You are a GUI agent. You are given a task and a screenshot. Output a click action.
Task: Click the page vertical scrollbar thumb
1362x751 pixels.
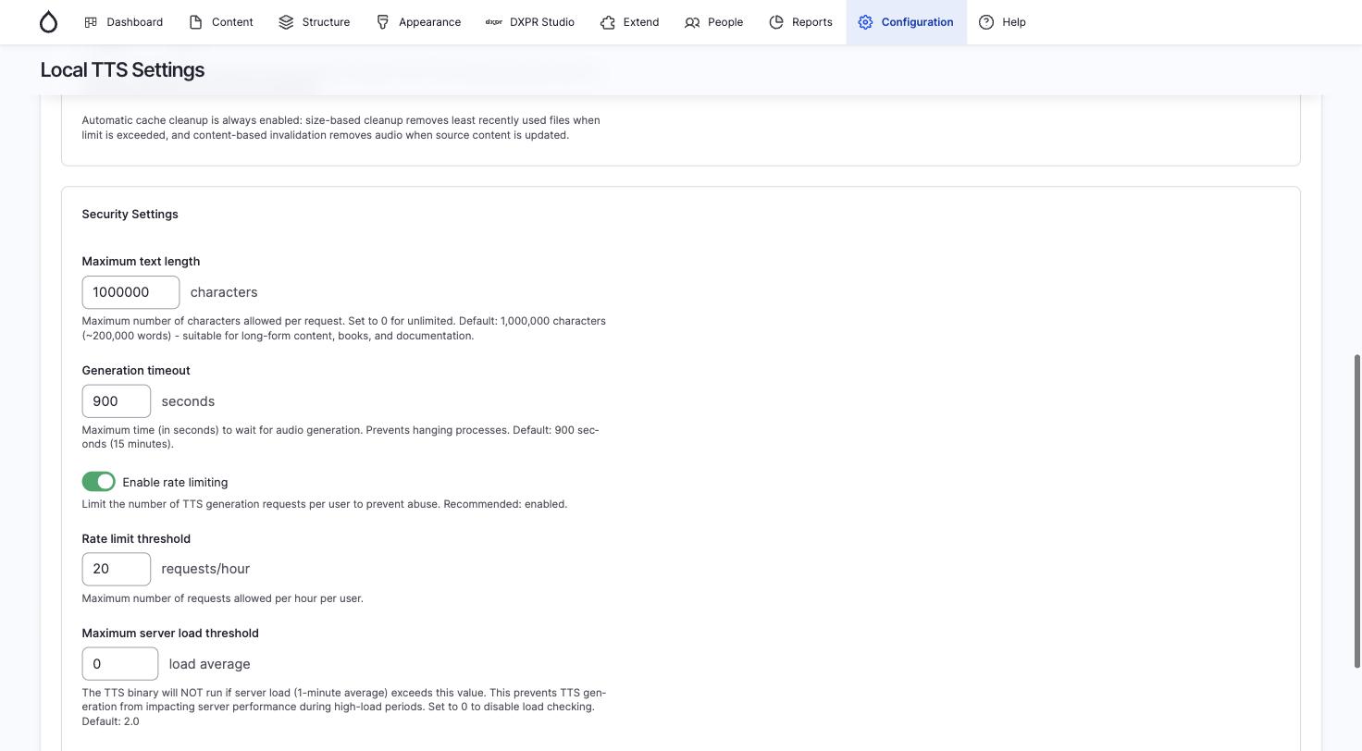point(1357,511)
